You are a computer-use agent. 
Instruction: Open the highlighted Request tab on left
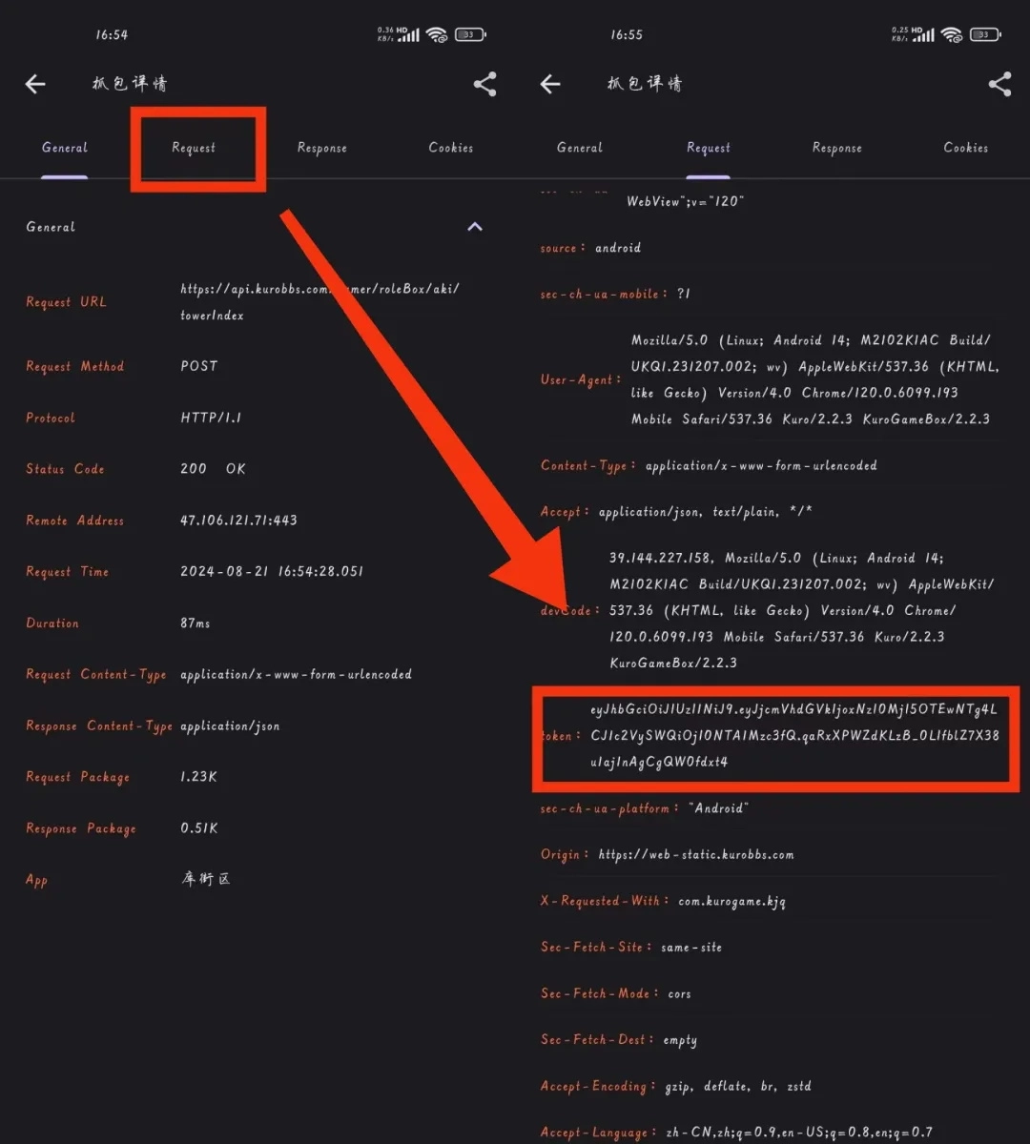coord(194,148)
